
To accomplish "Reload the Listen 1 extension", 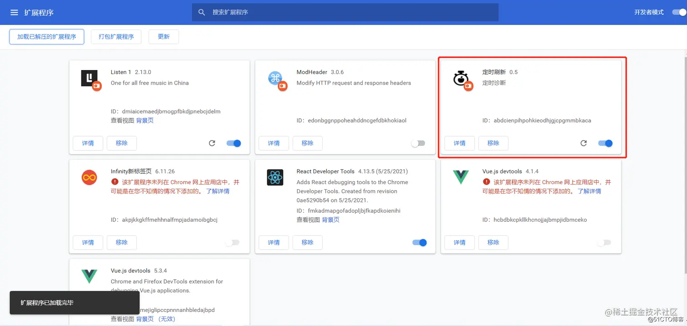I will pyautogui.click(x=212, y=143).
